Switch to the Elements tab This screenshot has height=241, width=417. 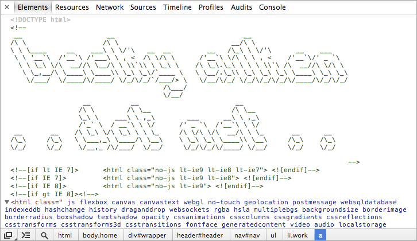[x=32, y=7]
